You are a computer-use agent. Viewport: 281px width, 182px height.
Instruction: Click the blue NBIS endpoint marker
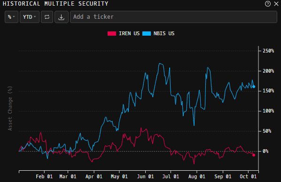click(x=254, y=87)
